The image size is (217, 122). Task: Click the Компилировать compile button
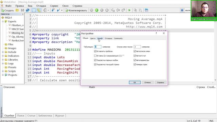point(76,10)
